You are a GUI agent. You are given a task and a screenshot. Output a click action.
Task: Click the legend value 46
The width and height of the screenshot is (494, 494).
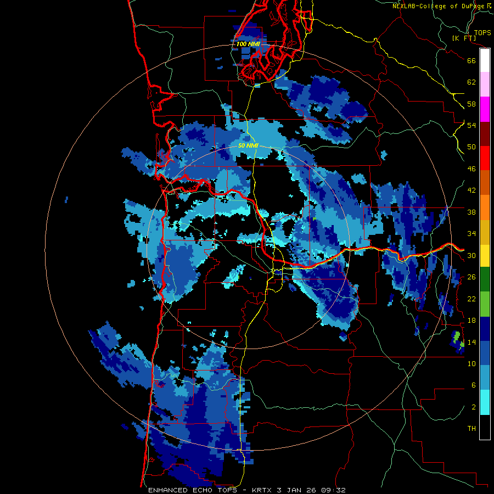[471, 169]
